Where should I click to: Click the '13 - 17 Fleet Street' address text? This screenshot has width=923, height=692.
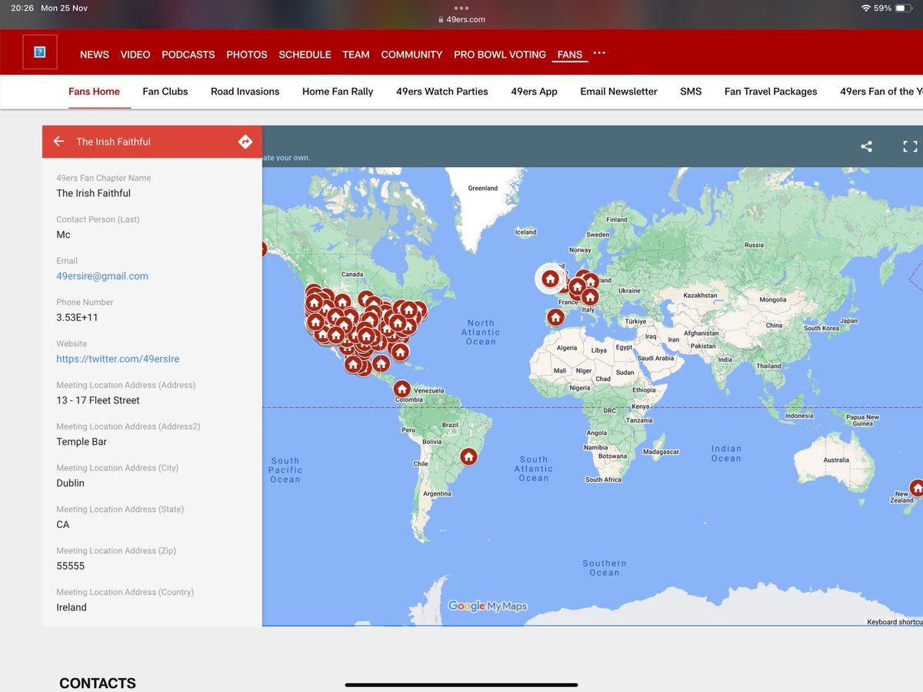click(98, 400)
